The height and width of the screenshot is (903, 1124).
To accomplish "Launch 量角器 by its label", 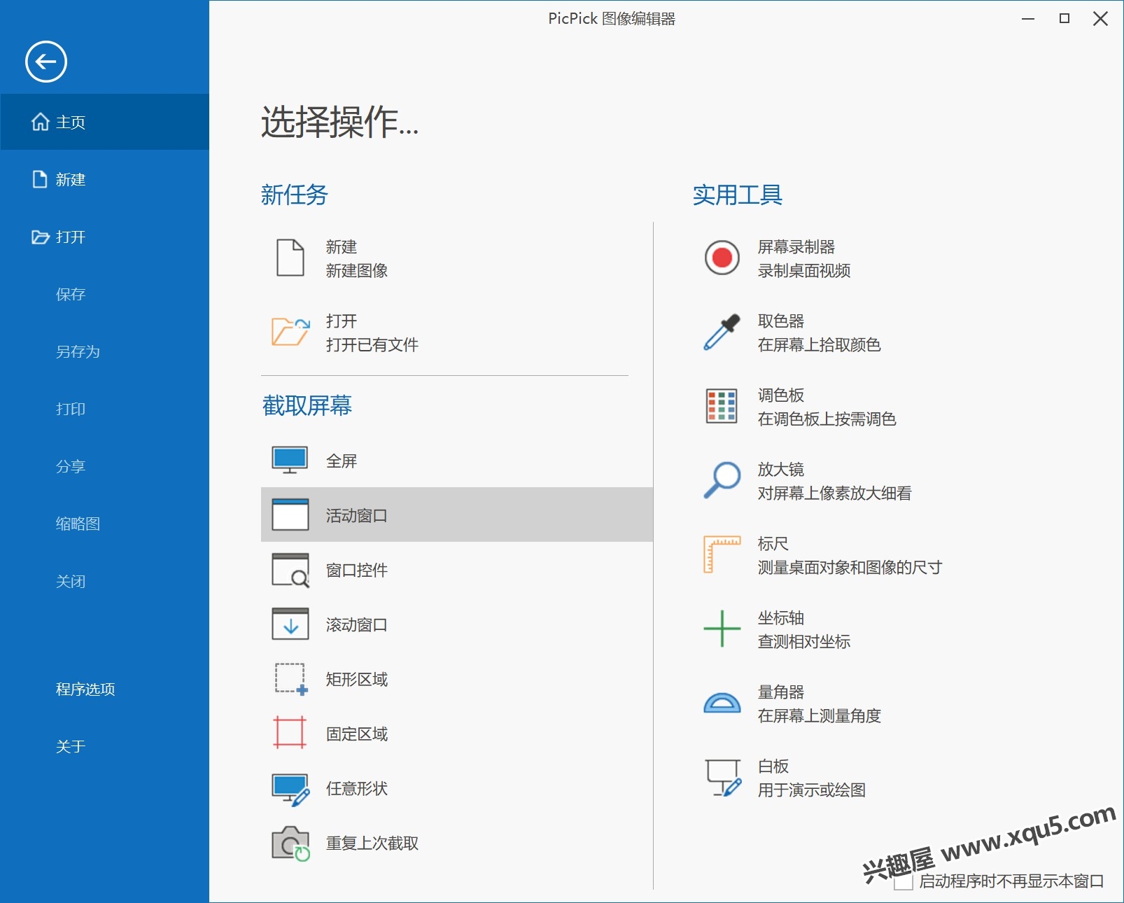I will pyautogui.click(x=781, y=692).
